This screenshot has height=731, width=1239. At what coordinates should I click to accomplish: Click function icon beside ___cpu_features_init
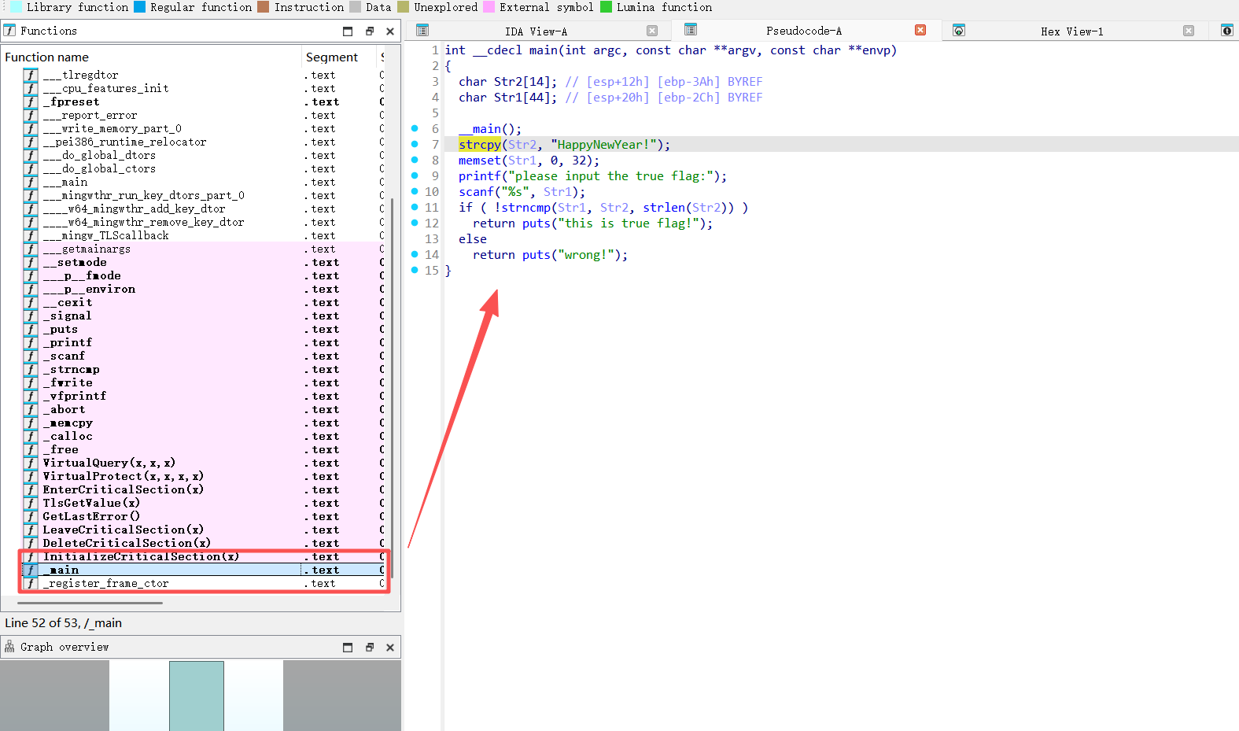pyautogui.click(x=30, y=88)
